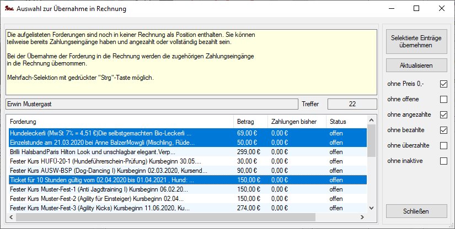Click 'Zahlungen bisher' column header
Image resolution: width=455 pixels, height=229 pixels.
[x=295, y=121]
